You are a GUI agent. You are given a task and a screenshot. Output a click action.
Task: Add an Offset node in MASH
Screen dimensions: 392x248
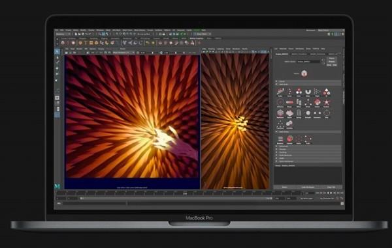(299, 102)
